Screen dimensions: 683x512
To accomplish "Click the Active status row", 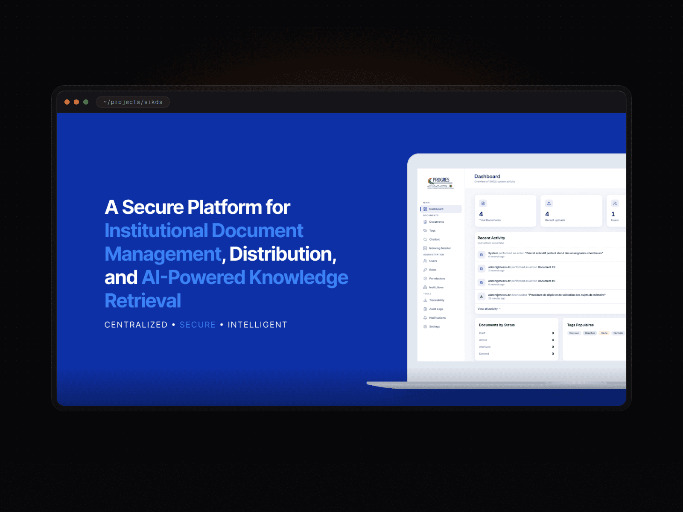I will pyautogui.click(x=517, y=340).
